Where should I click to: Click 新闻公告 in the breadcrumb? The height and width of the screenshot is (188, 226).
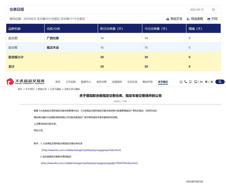[x=42, y=89]
